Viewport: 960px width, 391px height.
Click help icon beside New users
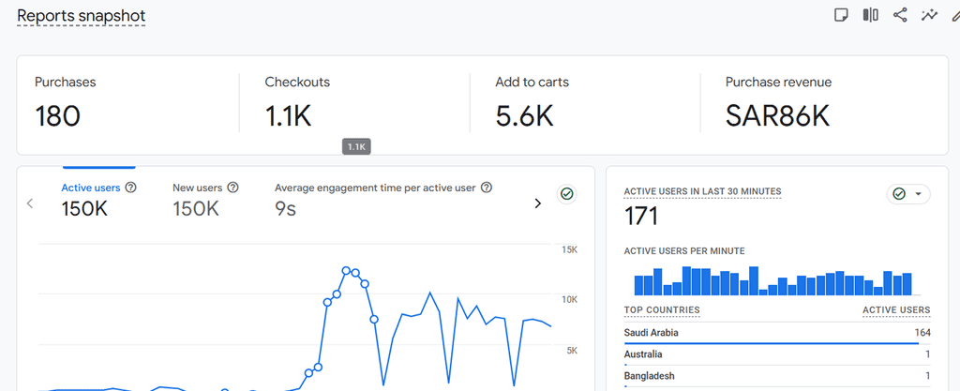tap(232, 188)
